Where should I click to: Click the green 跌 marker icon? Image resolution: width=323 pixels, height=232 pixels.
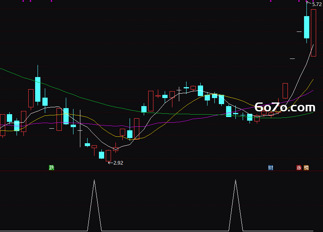click(52, 167)
